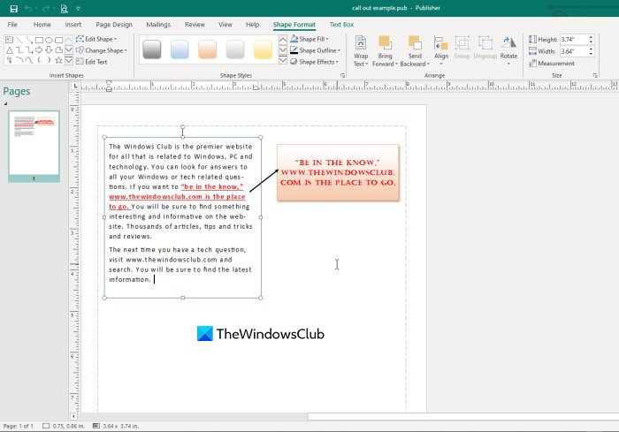619x432 pixels.
Task: Apply the yellow gradient shape style
Action: click(263, 50)
